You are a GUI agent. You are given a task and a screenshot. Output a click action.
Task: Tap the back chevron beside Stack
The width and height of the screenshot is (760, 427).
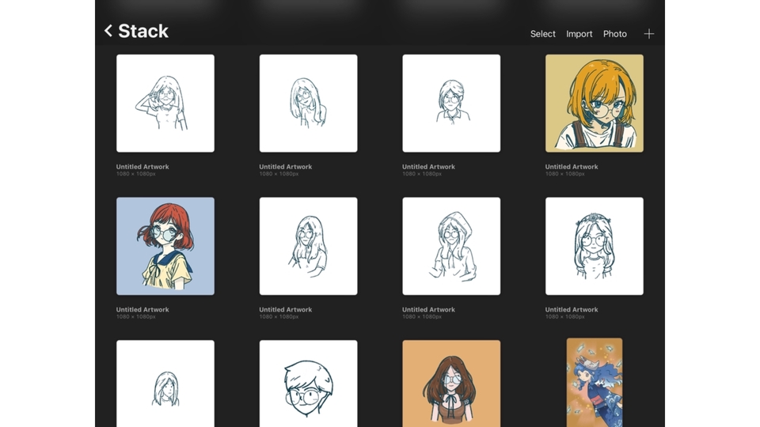pyautogui.click(x=108, y=32)
